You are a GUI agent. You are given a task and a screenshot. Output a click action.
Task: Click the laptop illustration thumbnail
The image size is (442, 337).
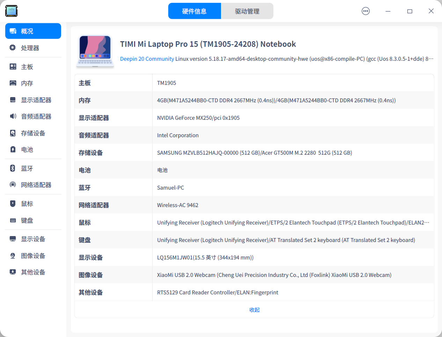click(x=95, y=51)
